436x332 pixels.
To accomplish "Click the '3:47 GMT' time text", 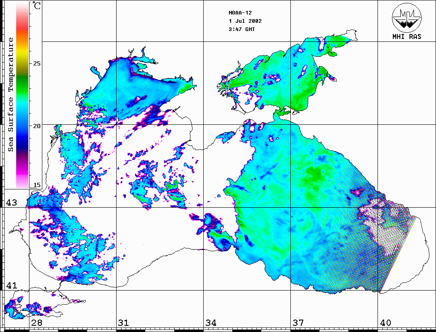I will pyautogui.click(x=241, y=29).
